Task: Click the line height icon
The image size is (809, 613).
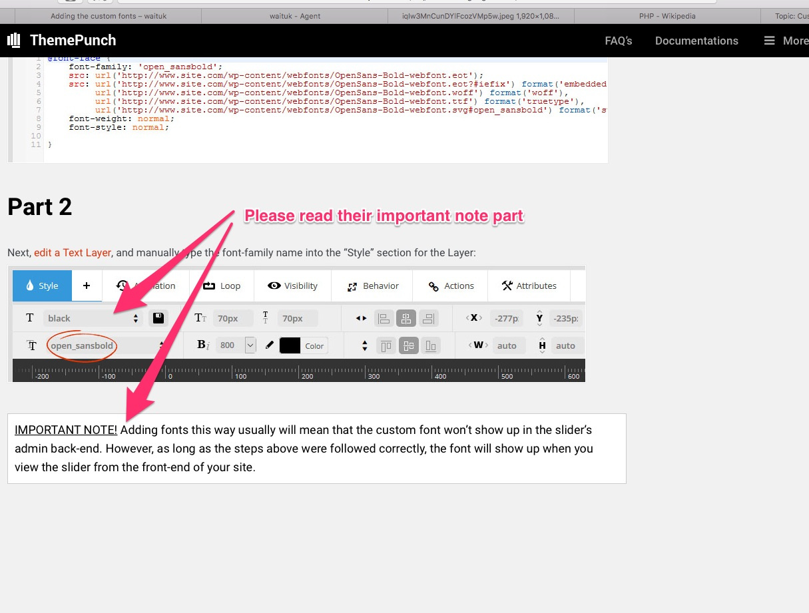Action: [x=265, y=318]
